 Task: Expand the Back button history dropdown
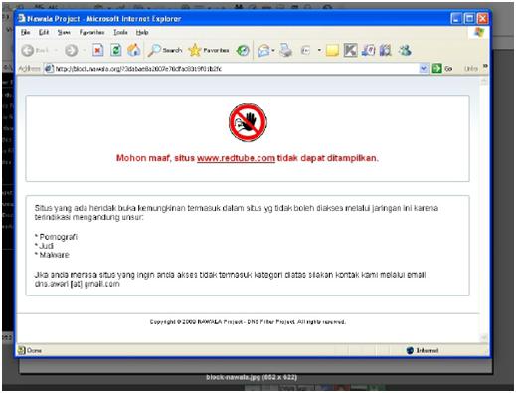click(56, 51)
